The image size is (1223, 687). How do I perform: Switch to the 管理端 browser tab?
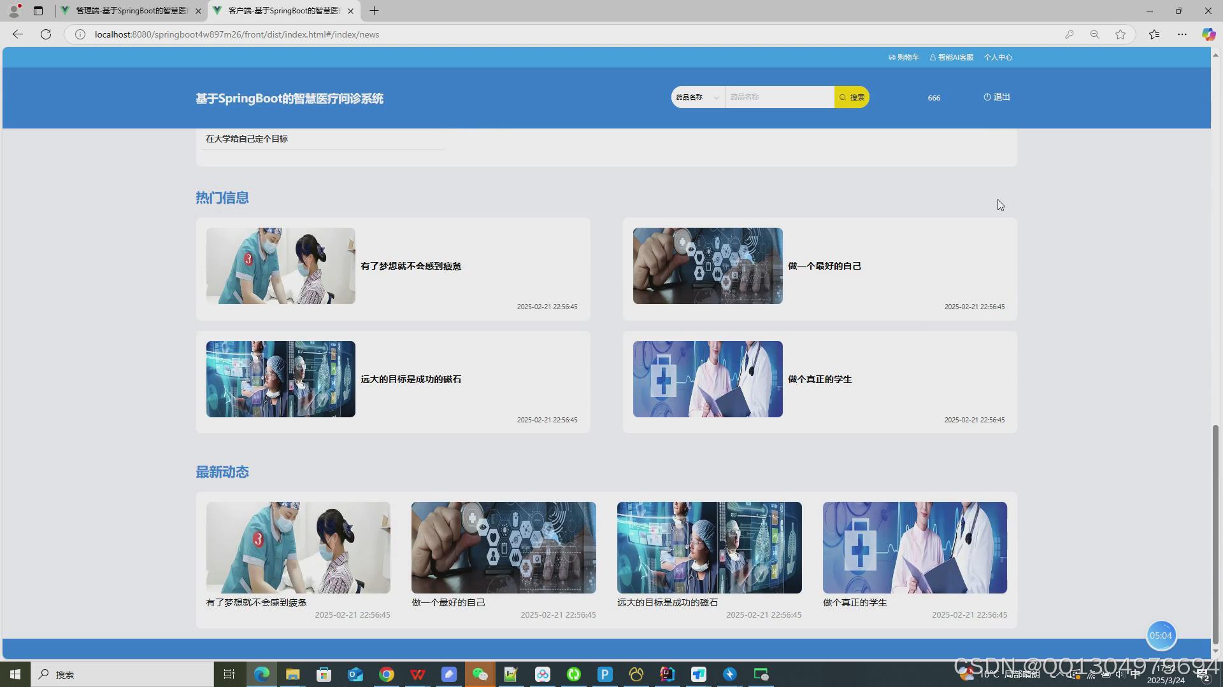point(131,11)
